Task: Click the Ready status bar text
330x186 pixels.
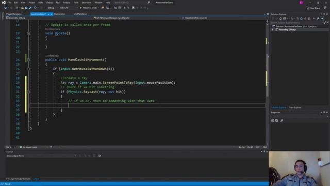Action: point(8,184)
